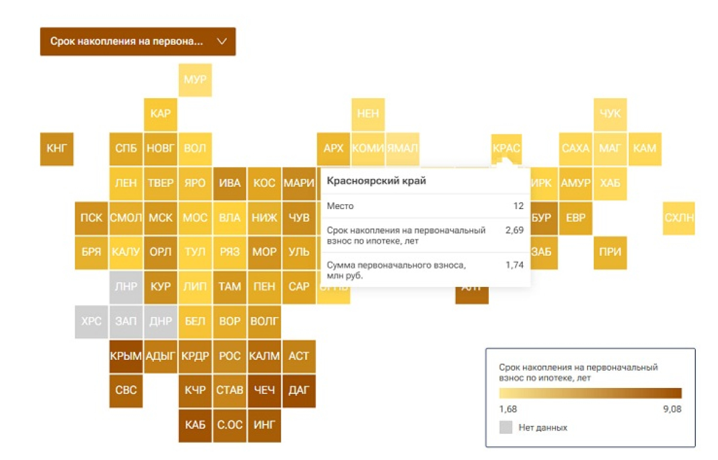This screenshot has height=460, width=718.
Task: Click the КАР region tile
Action: point(160,114)
